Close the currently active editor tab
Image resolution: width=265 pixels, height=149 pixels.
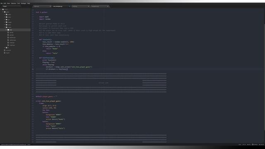click(69, 7)
